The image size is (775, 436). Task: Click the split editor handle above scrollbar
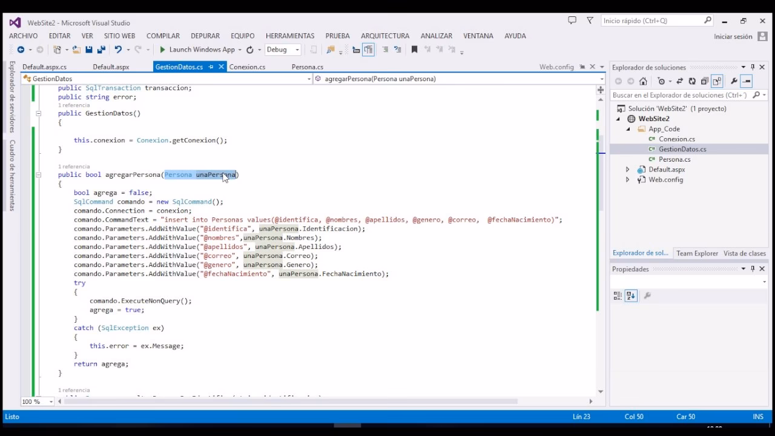pos(600,90)
